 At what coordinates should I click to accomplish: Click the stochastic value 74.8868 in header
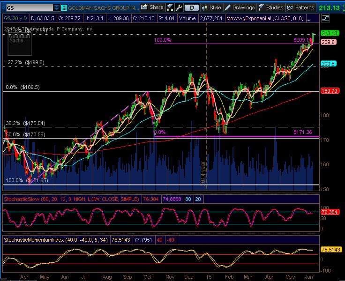tap(172, 199)
